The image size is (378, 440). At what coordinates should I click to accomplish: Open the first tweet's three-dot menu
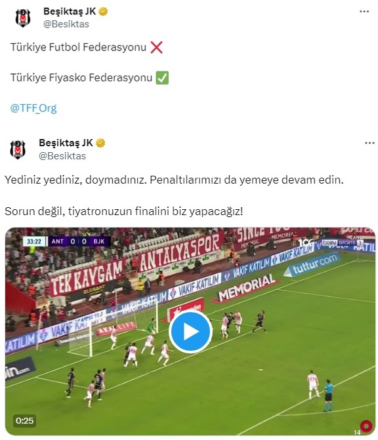pyautogui.click(x=364, y=12)
